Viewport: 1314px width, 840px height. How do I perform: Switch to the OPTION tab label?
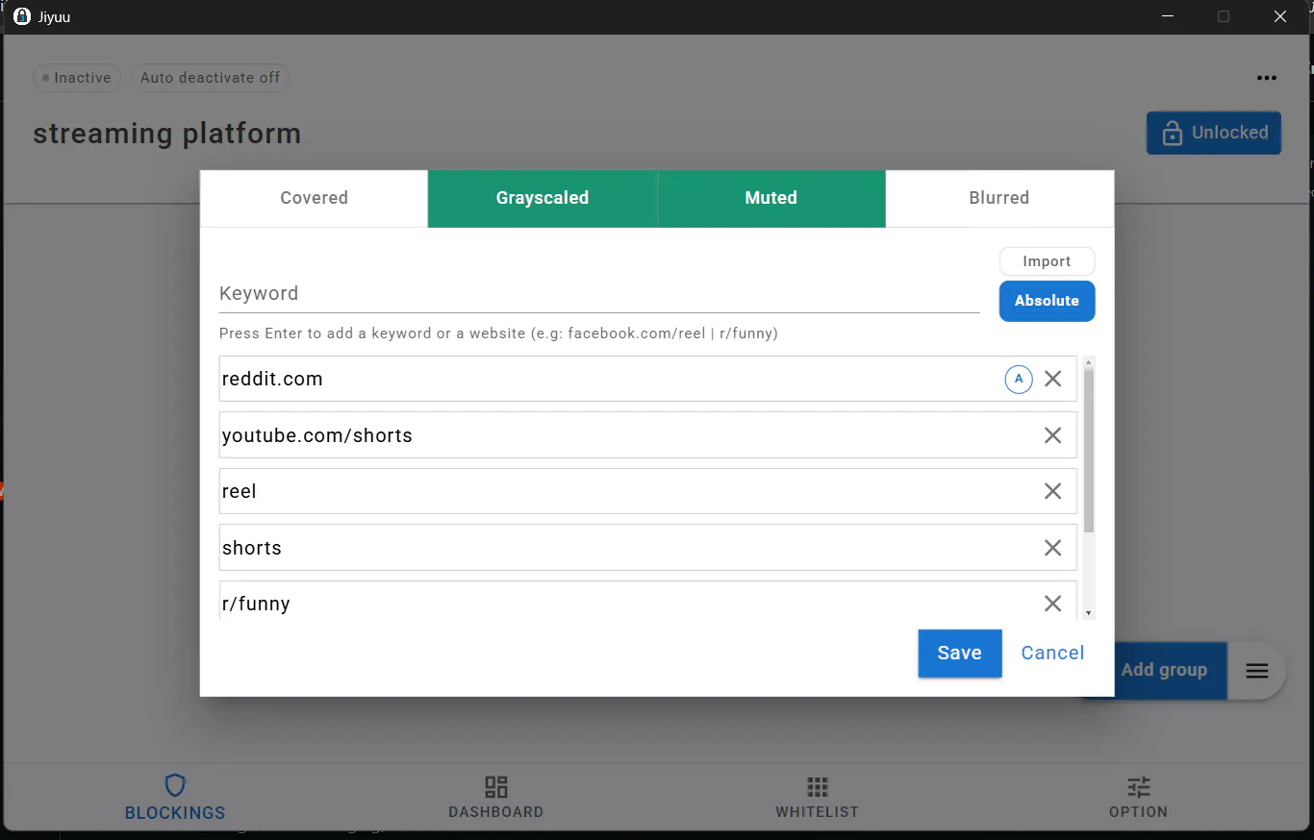[x=1139, y=812]
